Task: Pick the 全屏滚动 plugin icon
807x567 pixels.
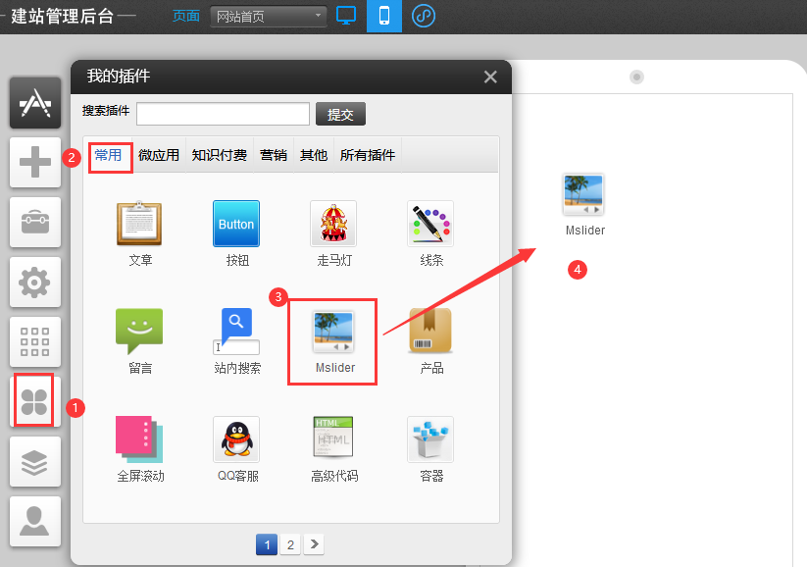Action: coord(139,439)
